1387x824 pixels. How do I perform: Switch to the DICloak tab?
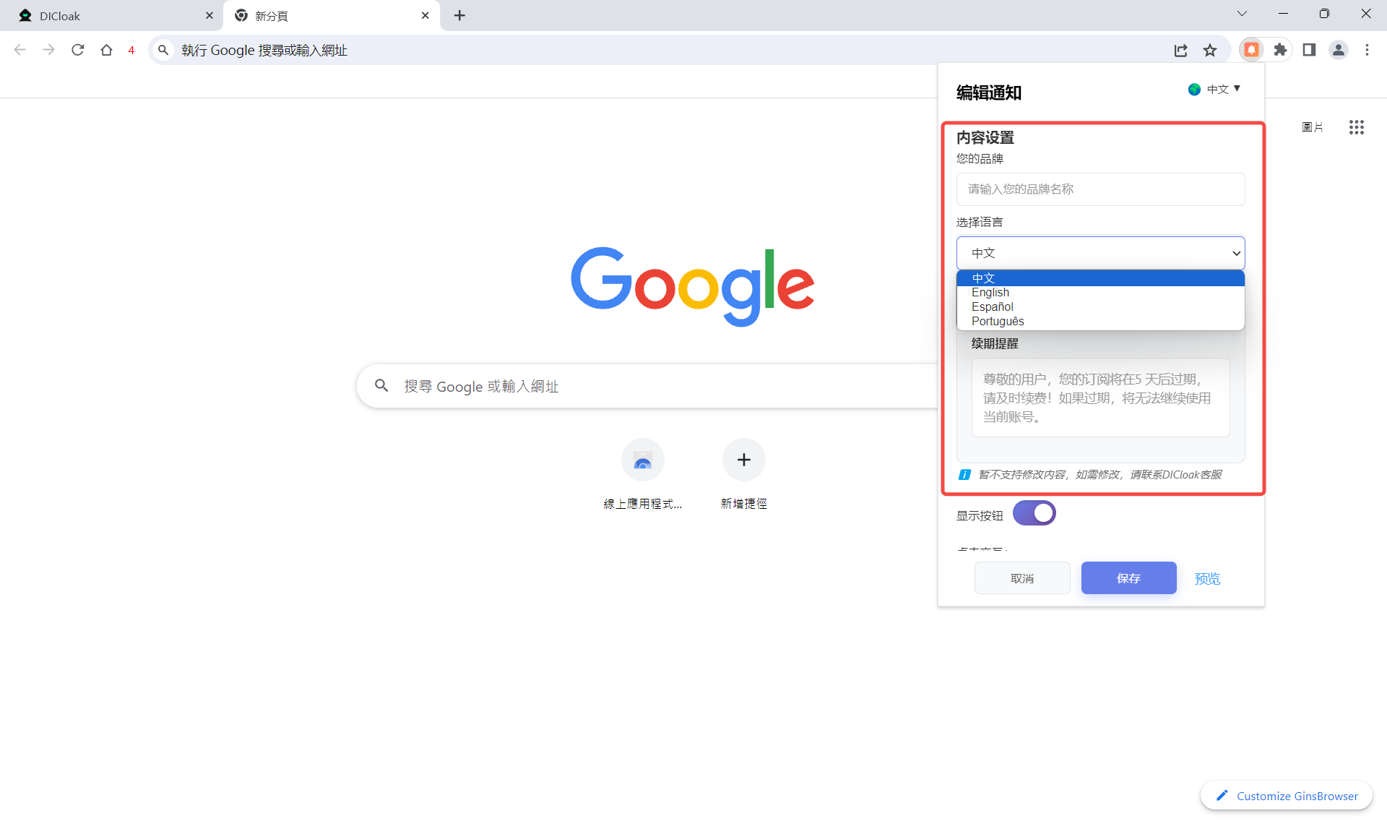[112, 16]
